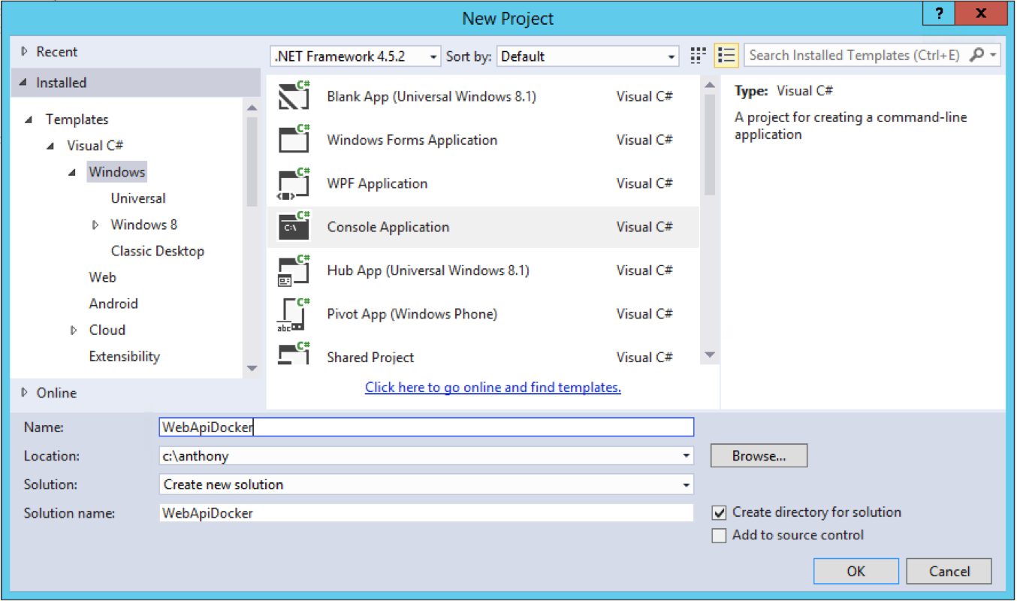The image size is (1017, 601).
Task: Open the .NET Framework version dropdown
Action: point(355,56)
